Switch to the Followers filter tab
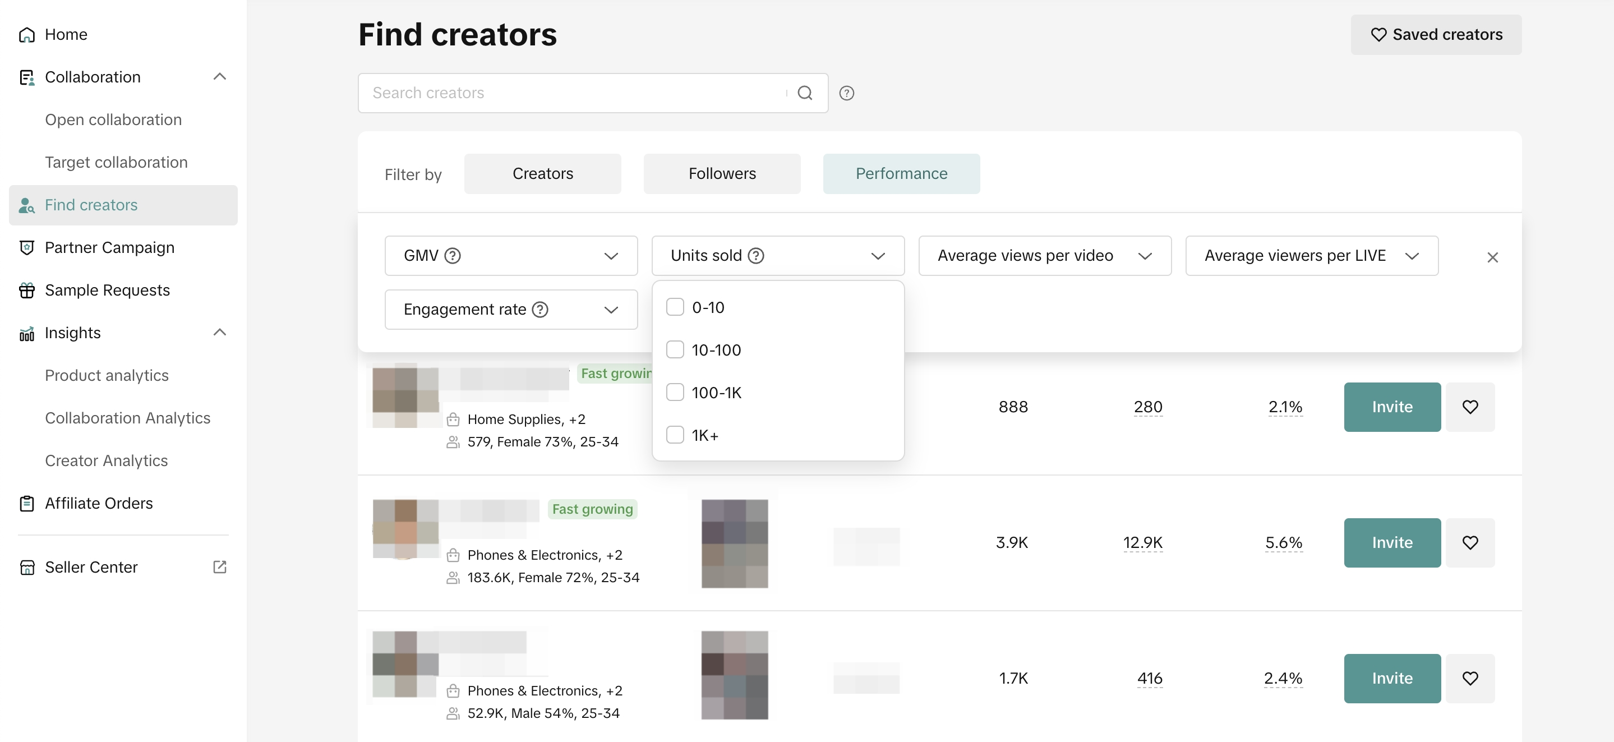This screenshot has width=1614, height=742. pos(721,174)
